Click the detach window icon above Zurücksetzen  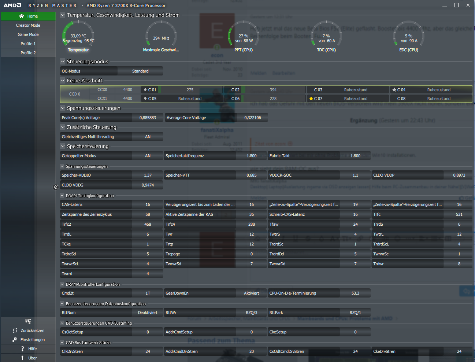(x=28, y=321)
